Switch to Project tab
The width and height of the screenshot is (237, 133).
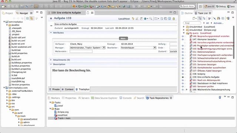point(7,13)
